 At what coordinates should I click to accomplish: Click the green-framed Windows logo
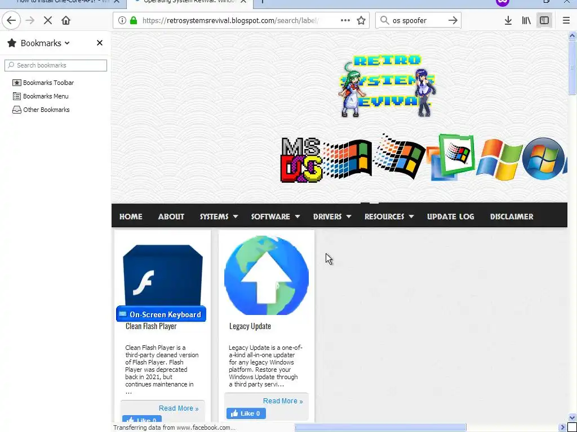(451, 157)
